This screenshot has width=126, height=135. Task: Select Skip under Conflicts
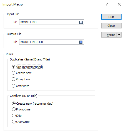tap(17, 116)
